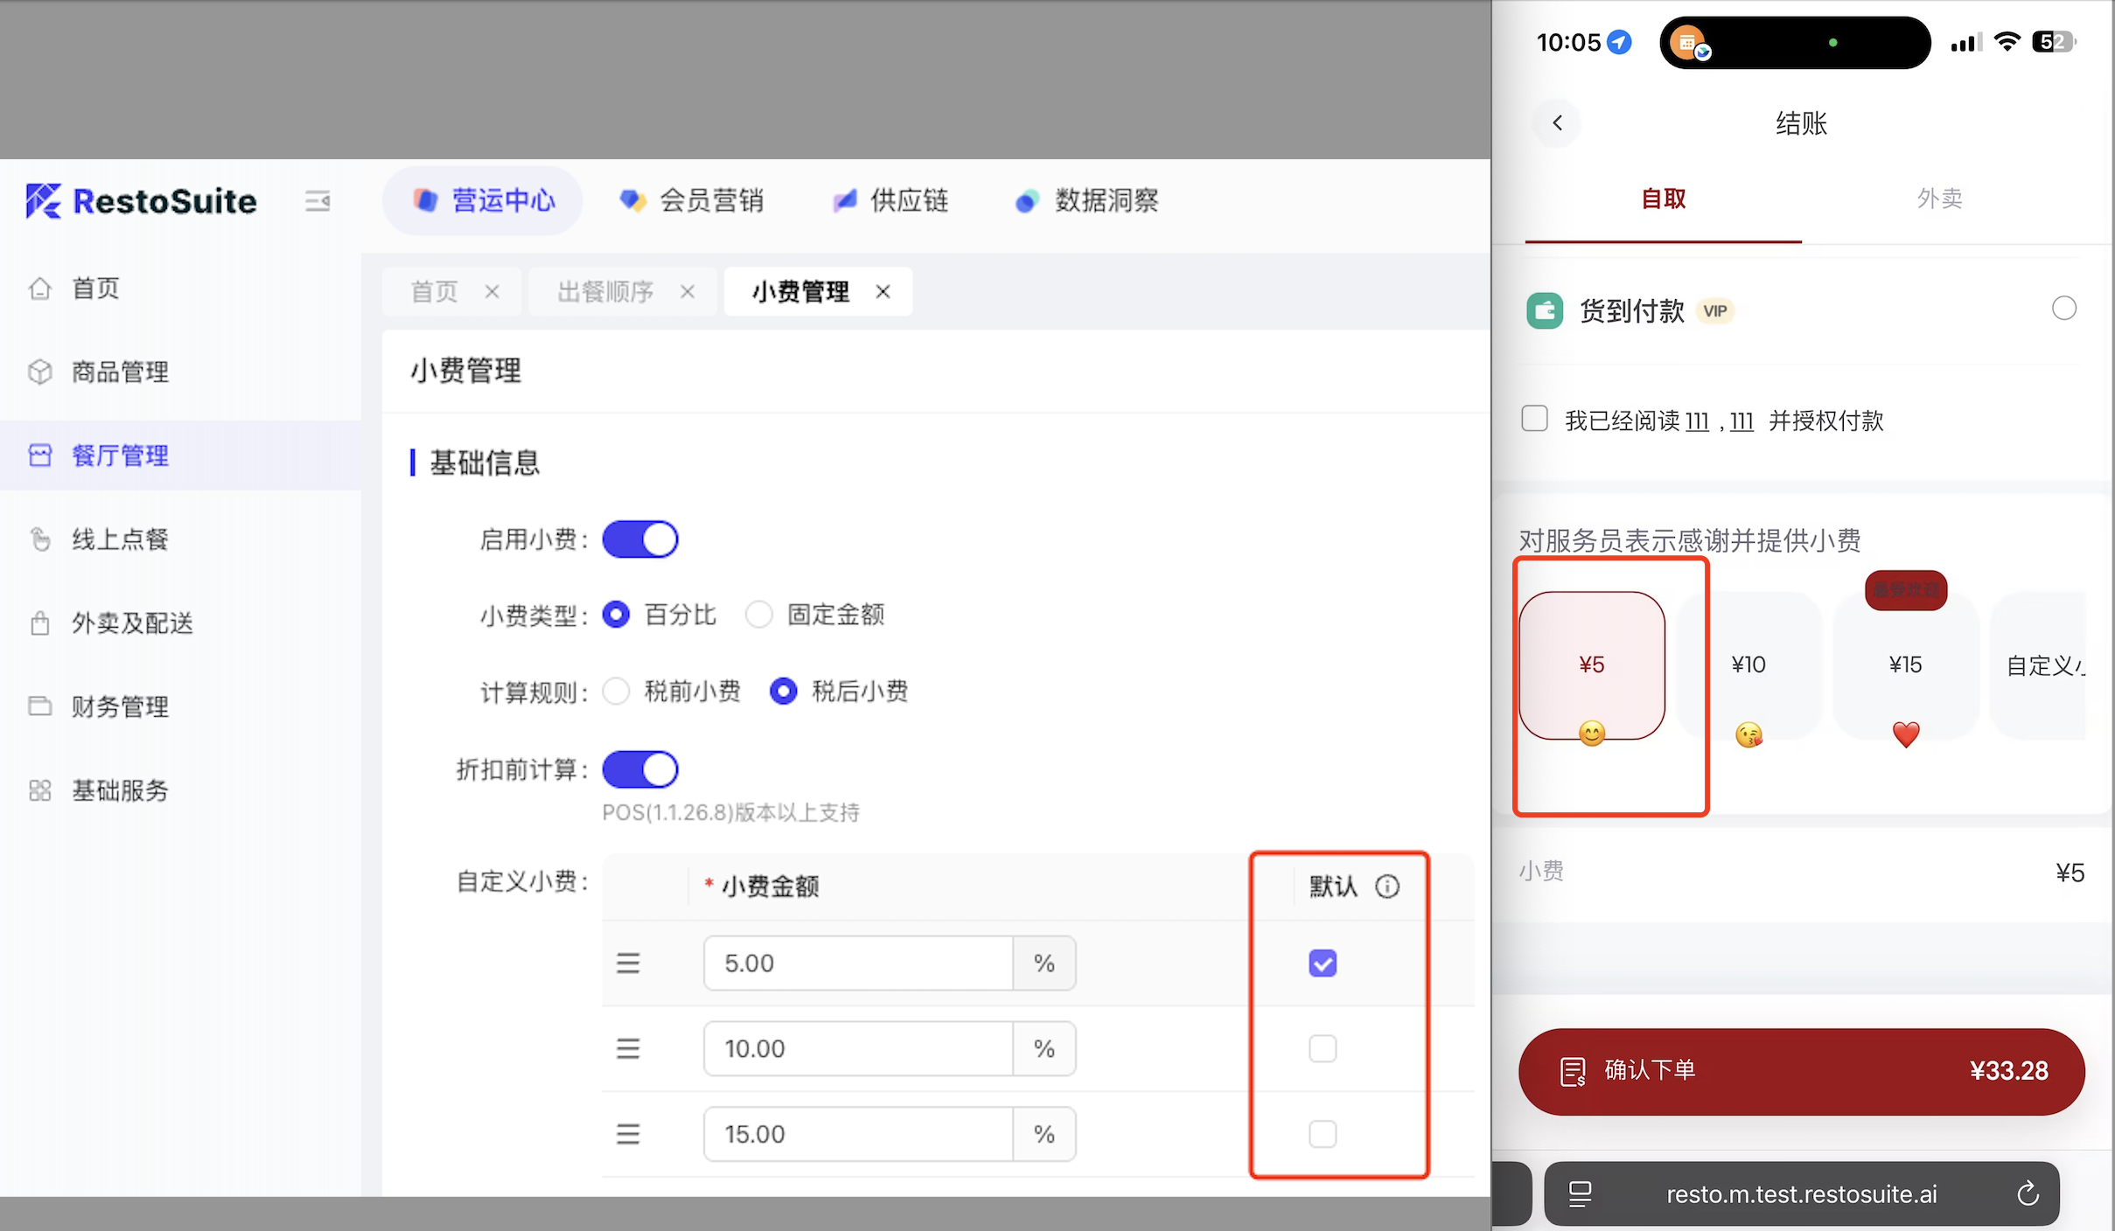Open 线上点餐 sidebar item

pyautogui.click(x=120, y=539)
